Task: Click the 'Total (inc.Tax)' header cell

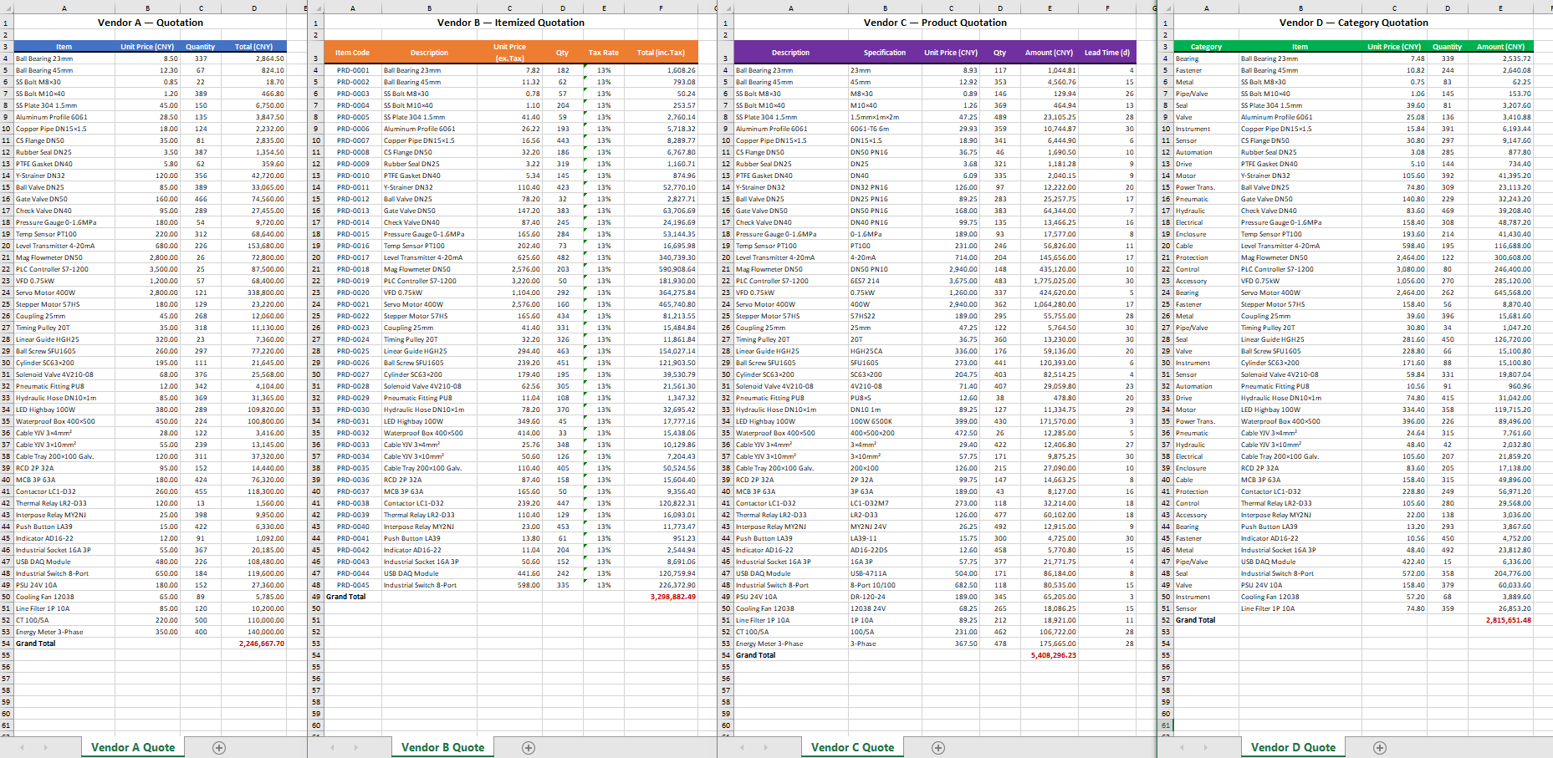Action: (x=661, y=53)
